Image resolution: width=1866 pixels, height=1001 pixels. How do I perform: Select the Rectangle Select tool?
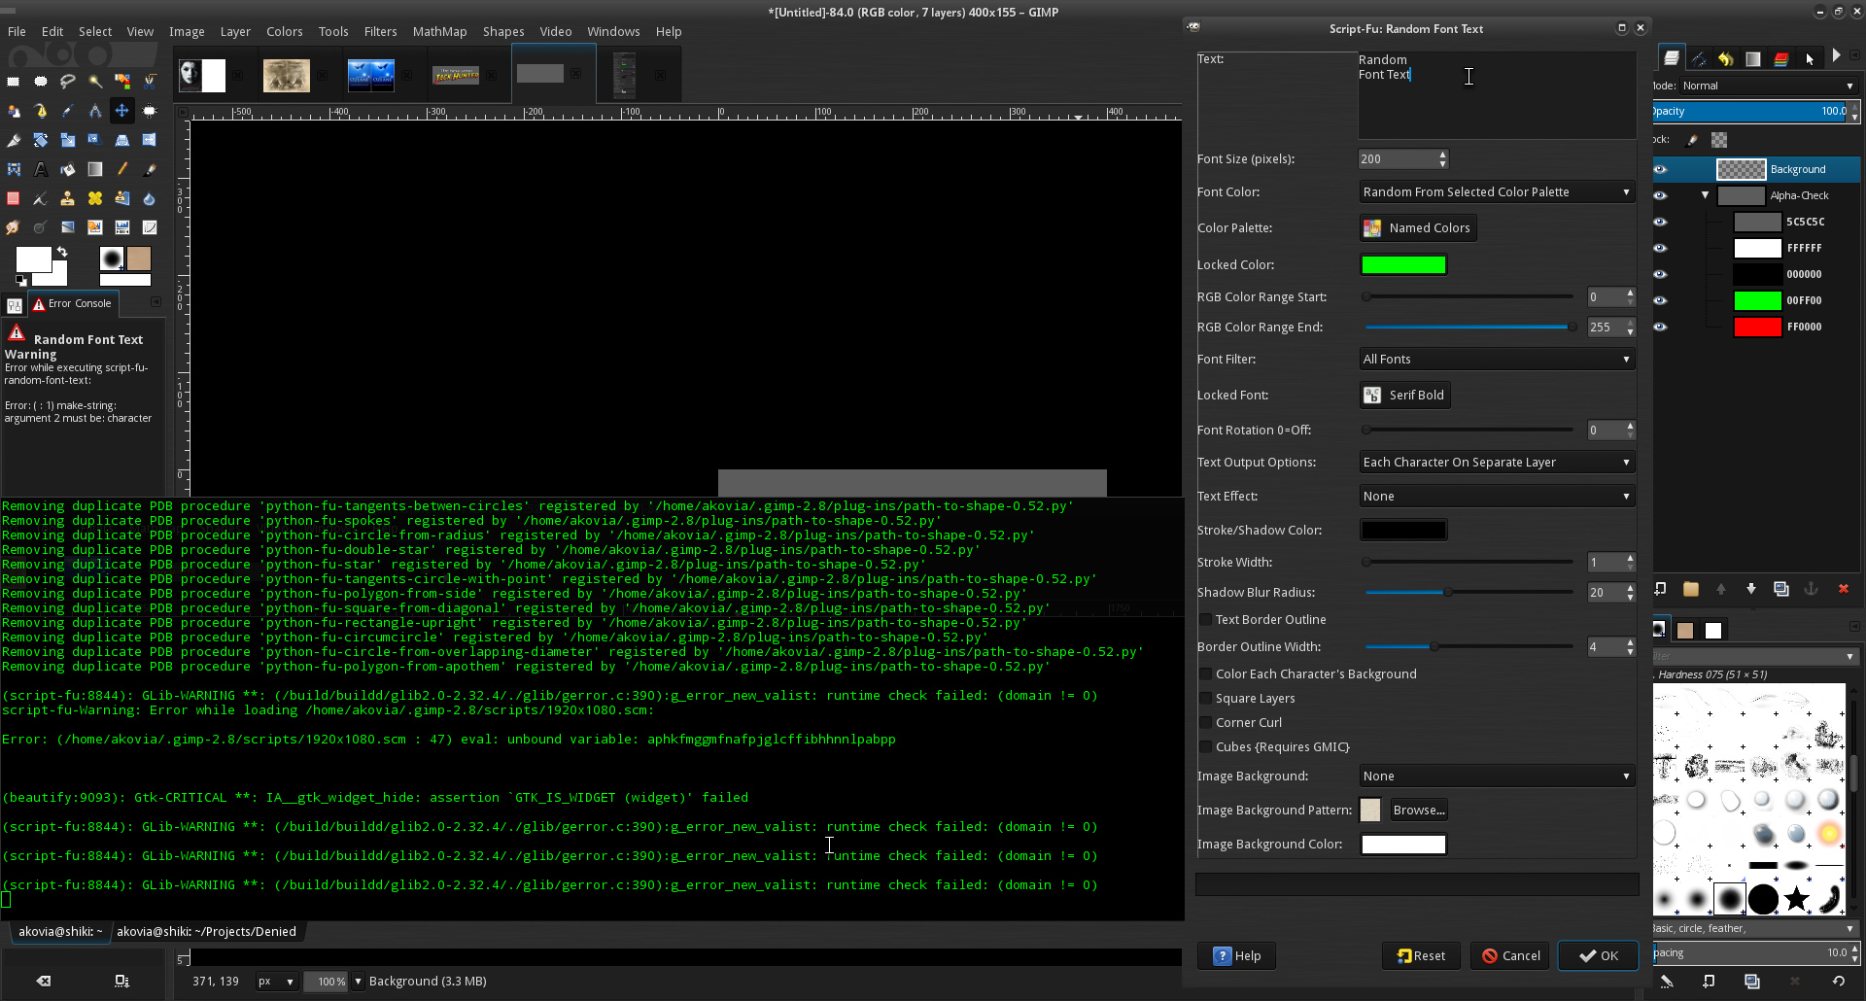[x=14, y=82]
